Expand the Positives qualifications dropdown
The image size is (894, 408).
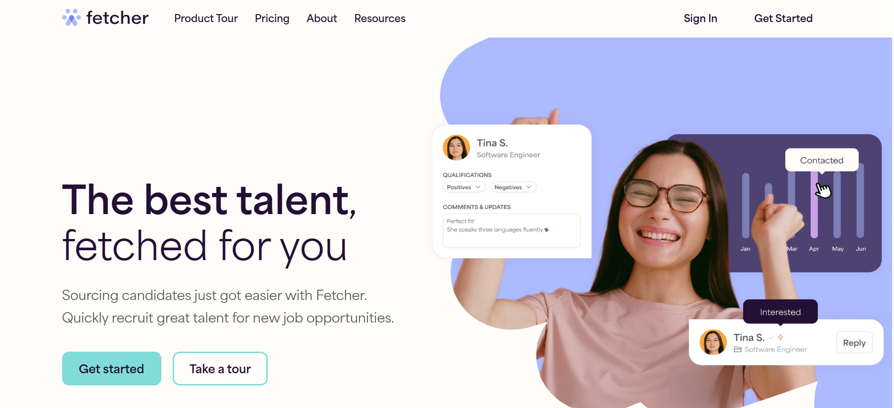pos(464,187)
